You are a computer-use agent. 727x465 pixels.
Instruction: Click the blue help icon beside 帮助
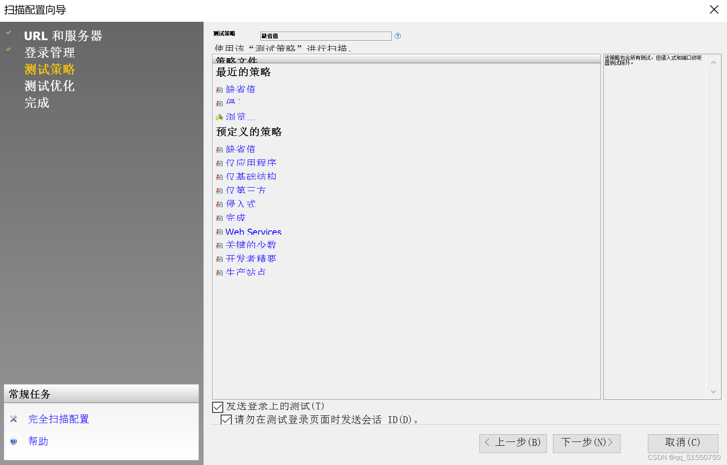pos(14,441)
